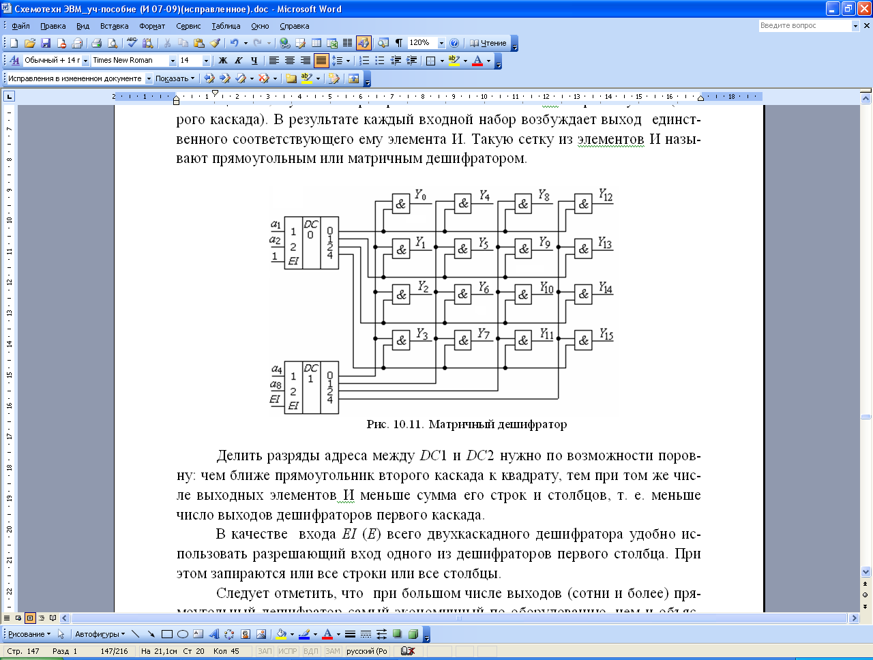873x660 pixels.
Task: Click the vertical scrollbar down arrow
Action: click(866, 572)
